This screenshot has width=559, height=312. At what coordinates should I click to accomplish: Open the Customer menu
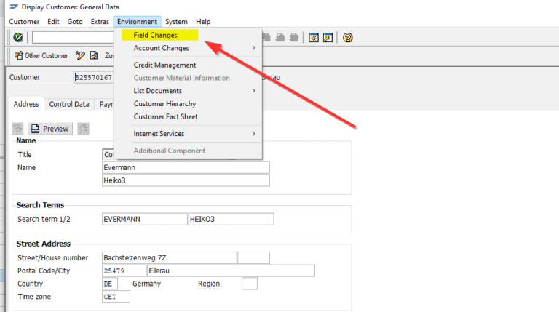[24, 22]
